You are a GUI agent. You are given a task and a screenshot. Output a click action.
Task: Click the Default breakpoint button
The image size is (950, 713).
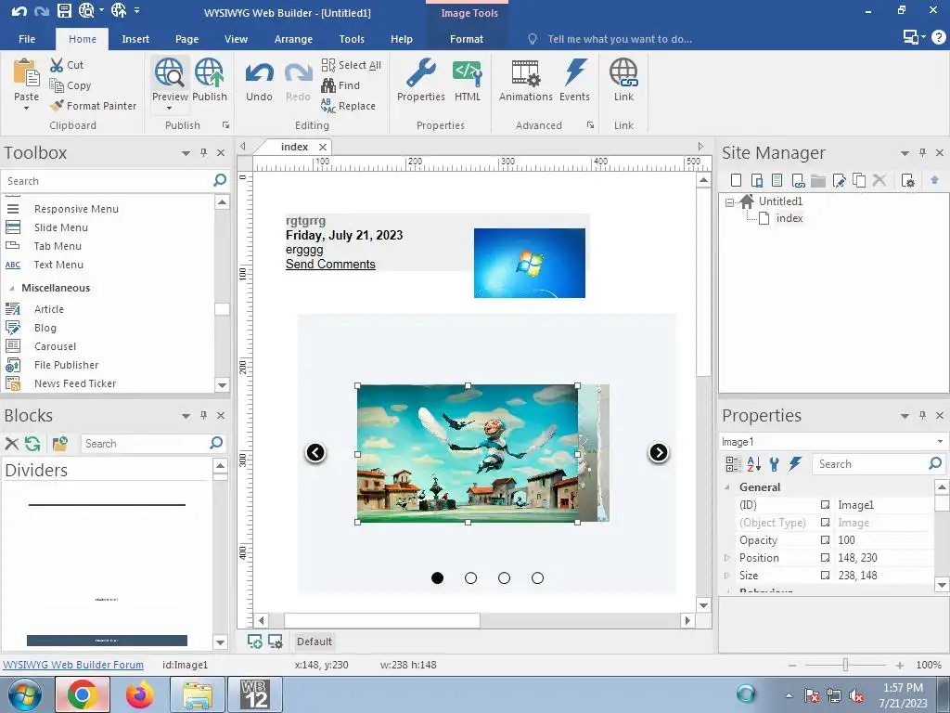coord(314,642)
